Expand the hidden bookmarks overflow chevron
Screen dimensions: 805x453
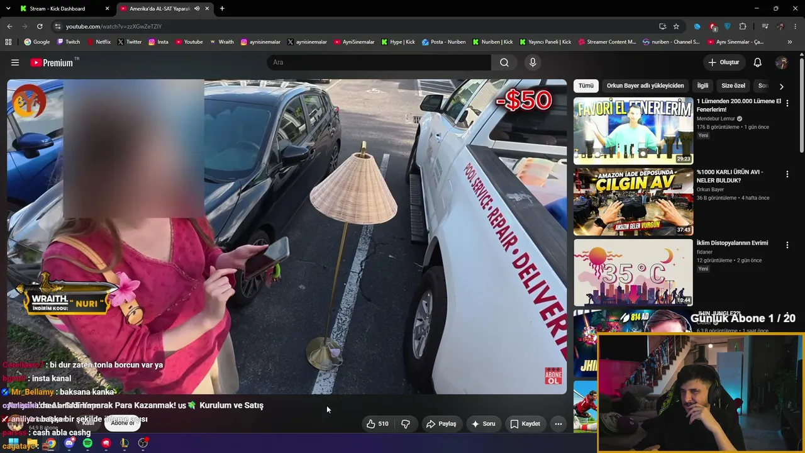click(789, 42)
